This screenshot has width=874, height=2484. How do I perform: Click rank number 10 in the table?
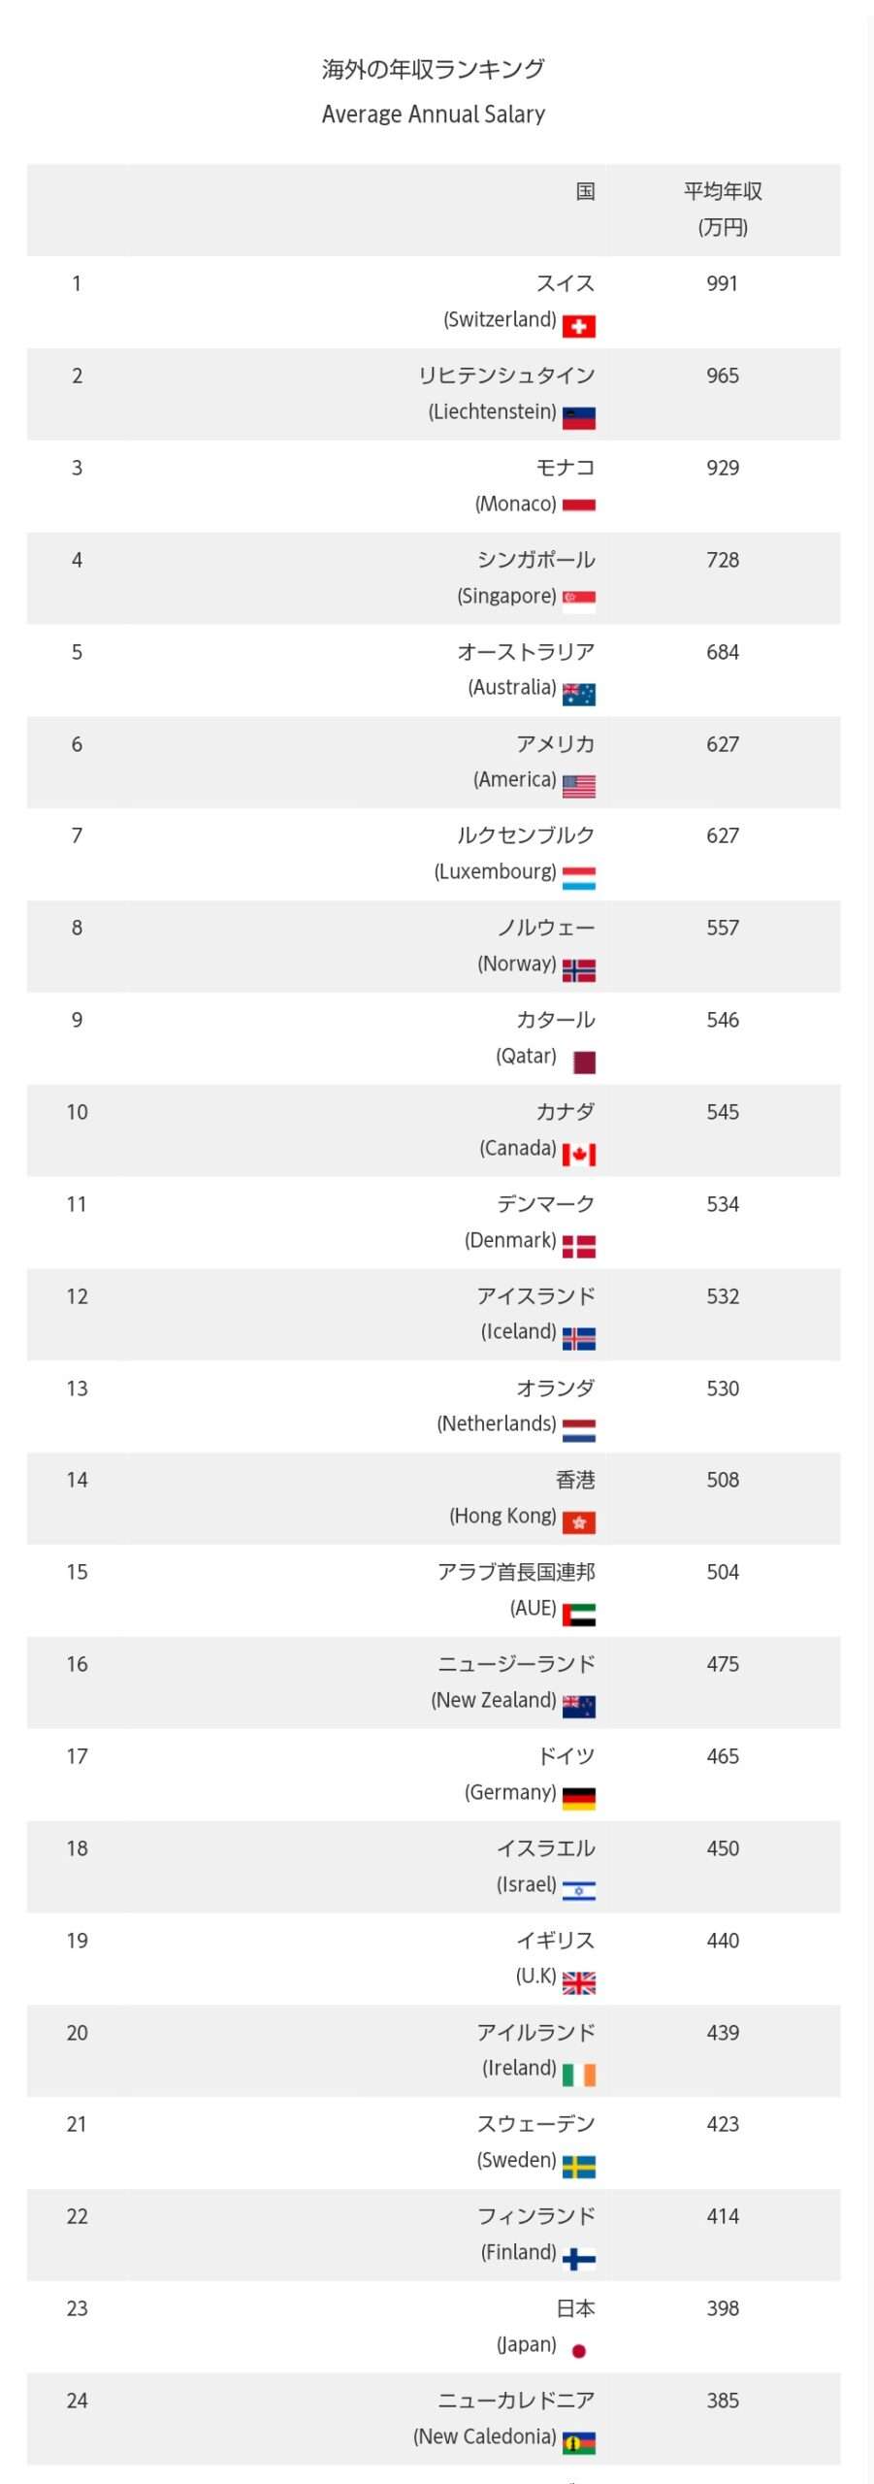click(x=77, y=1112)
